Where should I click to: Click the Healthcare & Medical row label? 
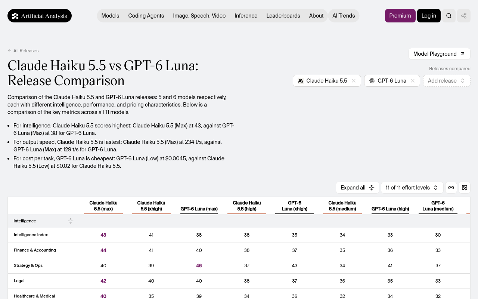click(34, 296)
